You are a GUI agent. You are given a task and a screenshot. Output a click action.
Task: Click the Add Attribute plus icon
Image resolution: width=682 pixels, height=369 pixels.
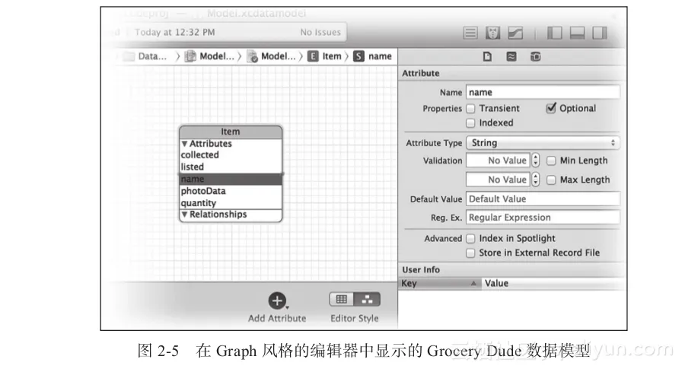pos(277,301)
